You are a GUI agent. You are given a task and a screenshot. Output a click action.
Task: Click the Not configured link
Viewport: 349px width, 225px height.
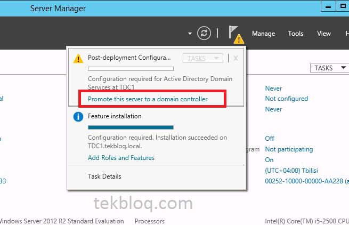pos(287,99)
